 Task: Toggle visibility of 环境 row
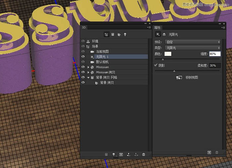pyautogui.click(x=83, y=41)
